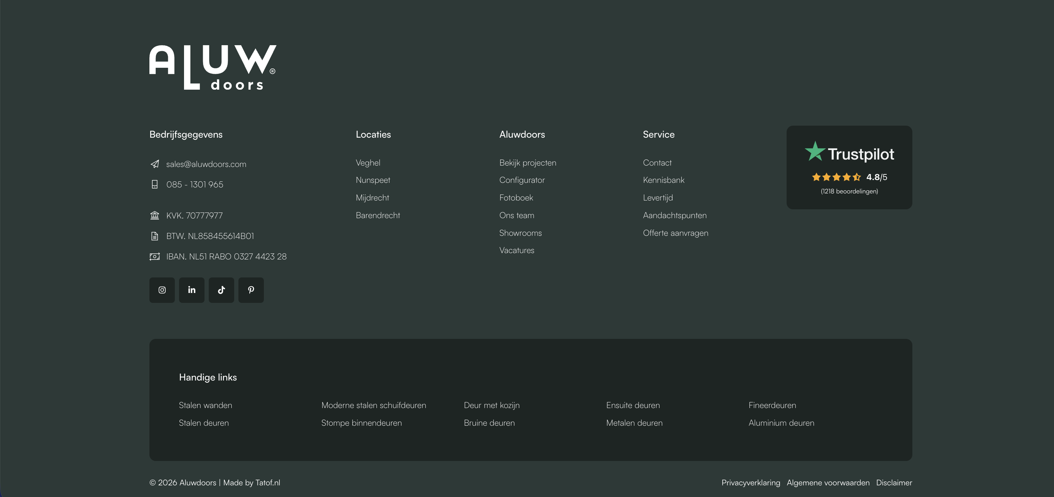Click the Pinterest icon button
The image size is (1054, 497).
point(251,290)
